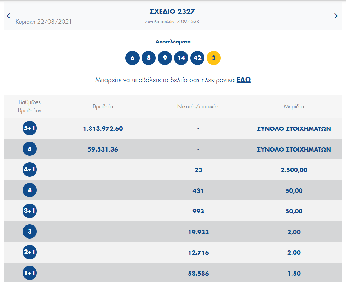Open the ΕΔΩ electronic submission link
Viewport: 346px width, 282px height.
click(244, 80)
